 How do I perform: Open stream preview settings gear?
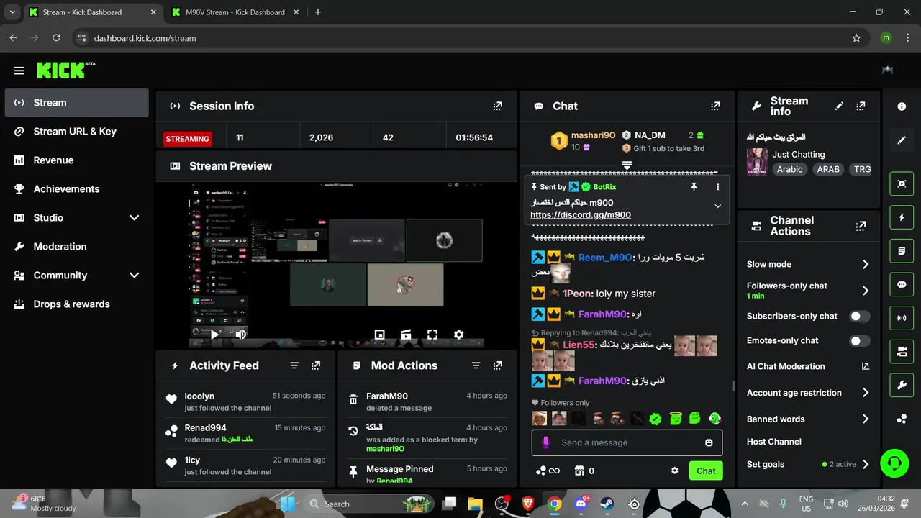tap(458, 335)
